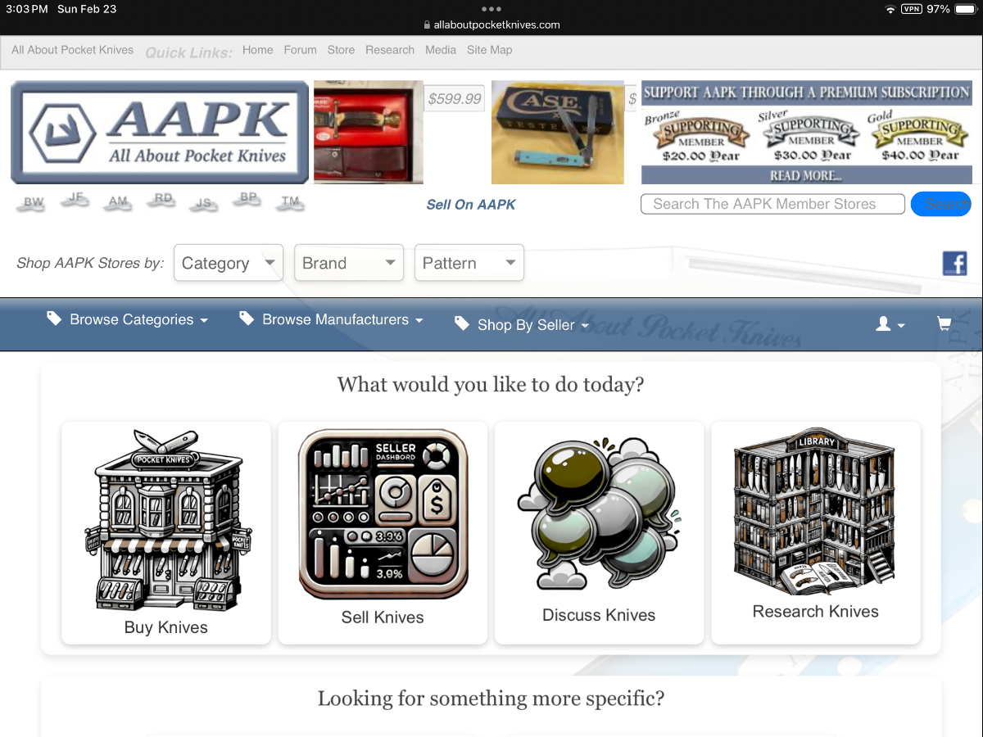This screenshot has width=983, height=737.
Task: Go to Home in Quick Links
Action: tap(258, 50)
